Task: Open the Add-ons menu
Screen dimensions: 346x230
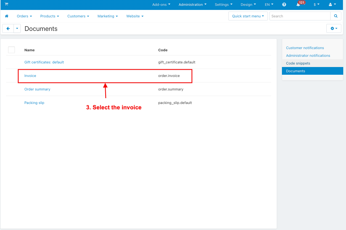Action: 161,5
